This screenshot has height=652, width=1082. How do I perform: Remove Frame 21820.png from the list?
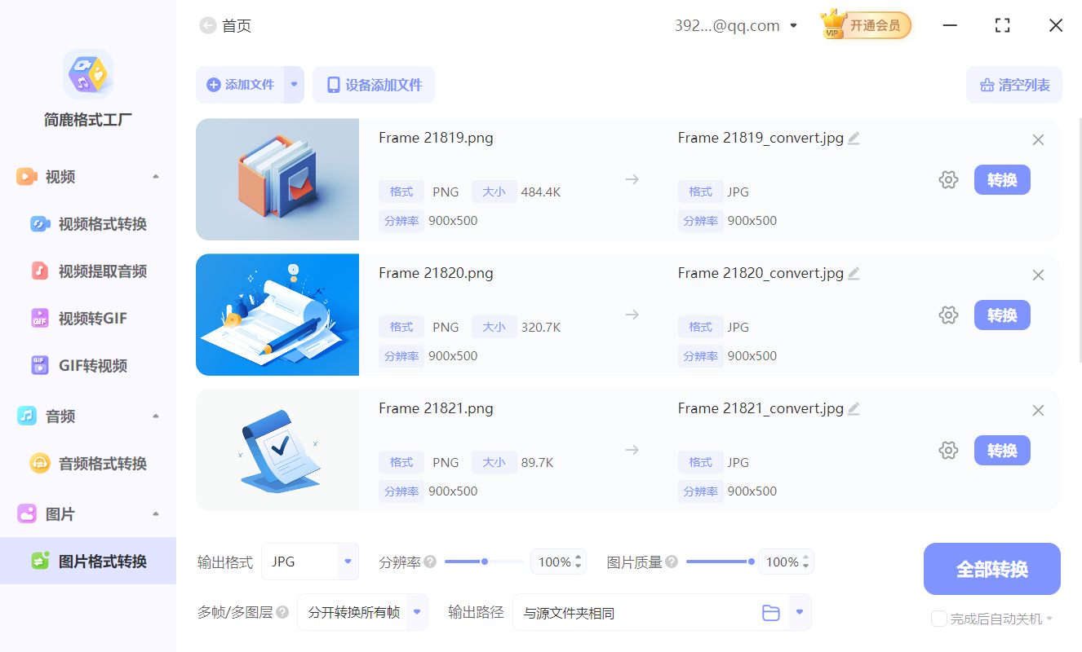(x=1037, y=275)
